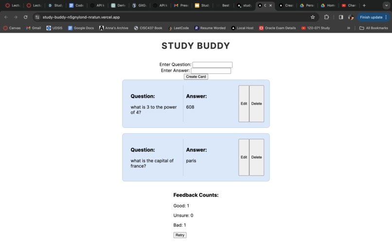Click the answer text paris
The height and width of the screenshot is (245, 392).
(191, 161)
